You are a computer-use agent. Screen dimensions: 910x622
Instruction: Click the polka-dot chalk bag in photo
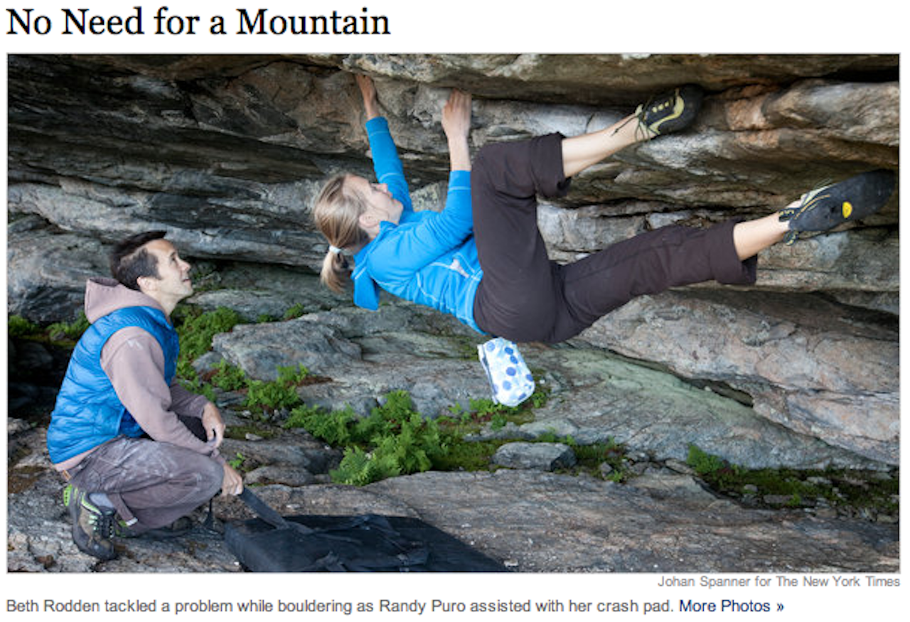pyautogui.click(x=505, y=371)
